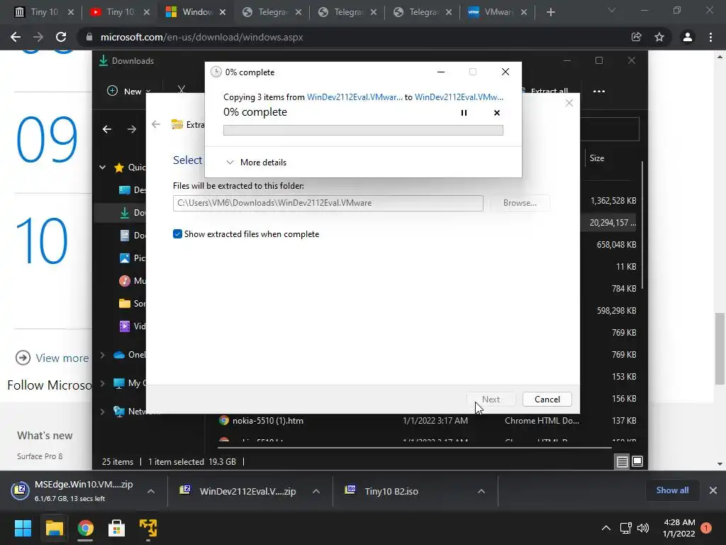
Task: Click the back arrow in the extract wizard
Action: [x=156, y=124]
